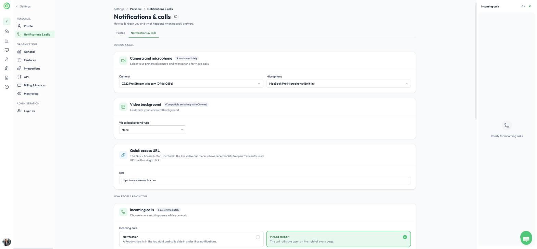Select the Notifications & calls tab

143,33
